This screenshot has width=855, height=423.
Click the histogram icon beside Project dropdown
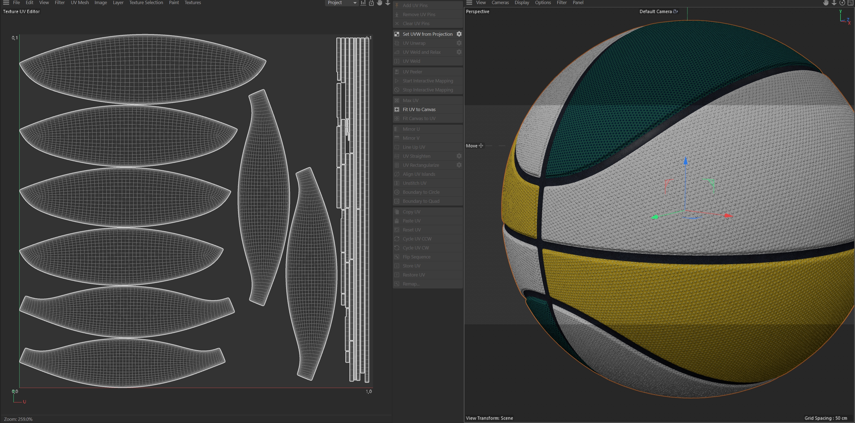tap(363, 3)
